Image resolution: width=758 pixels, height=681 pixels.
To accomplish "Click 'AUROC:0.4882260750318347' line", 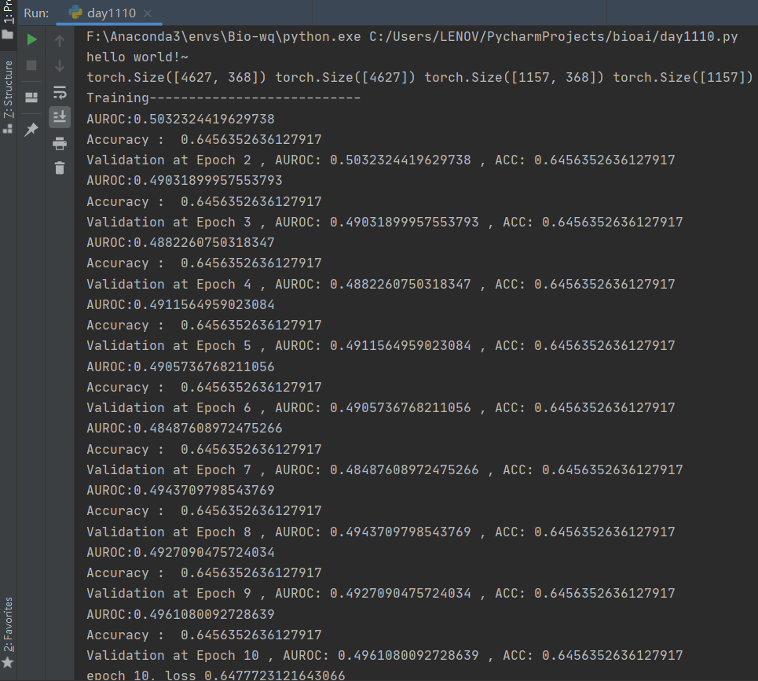I will [181, 242].
